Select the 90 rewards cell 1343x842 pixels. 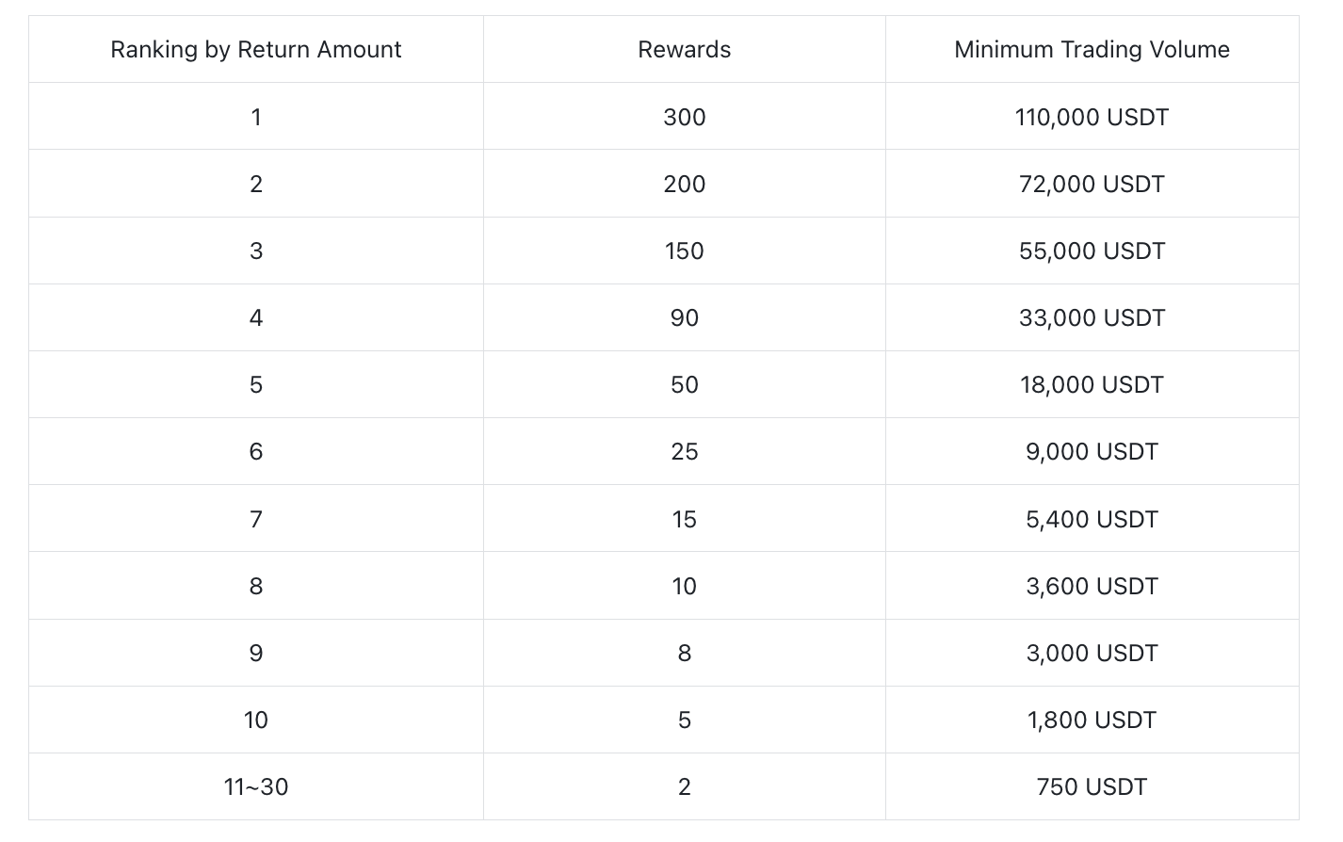point(684,317)
